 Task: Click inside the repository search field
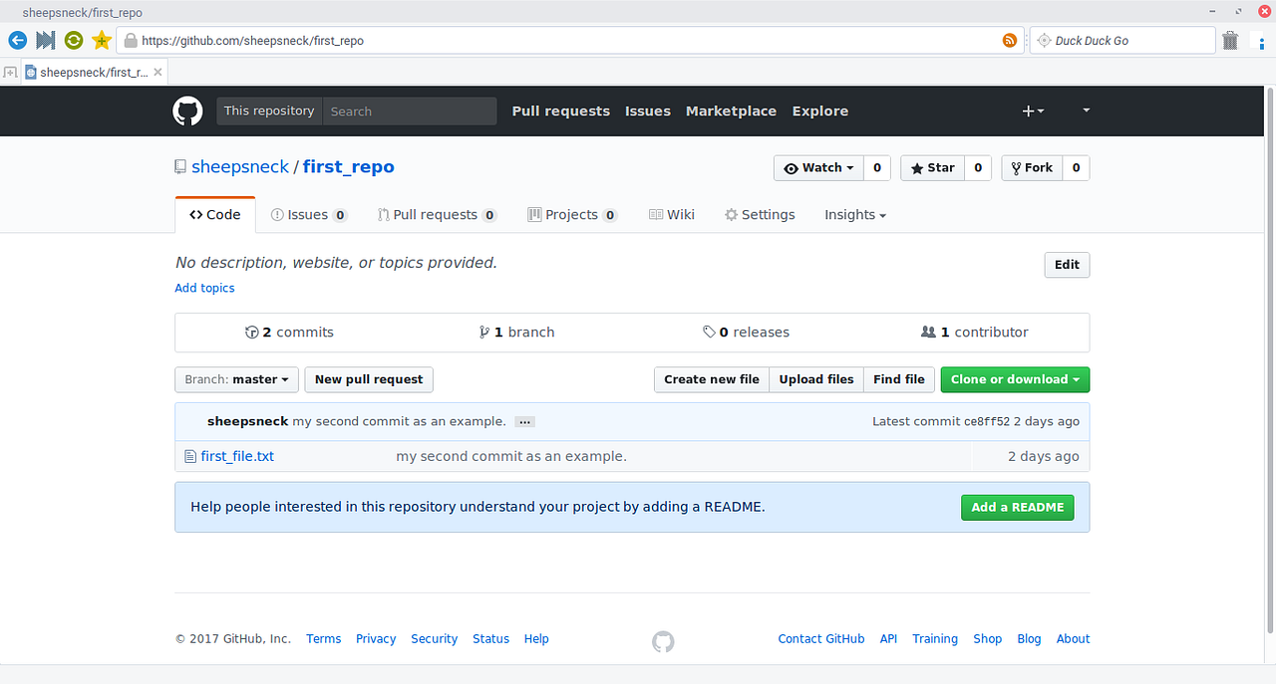tap(409, 111)
